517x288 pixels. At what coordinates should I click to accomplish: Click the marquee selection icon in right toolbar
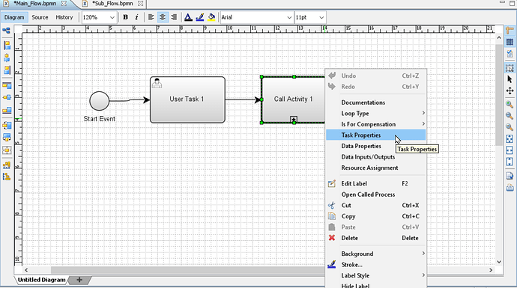(510, 68)
